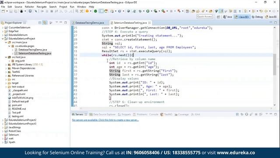
Task: Expand the Maven Dependencies node
Action: click(x=6, y=68)
